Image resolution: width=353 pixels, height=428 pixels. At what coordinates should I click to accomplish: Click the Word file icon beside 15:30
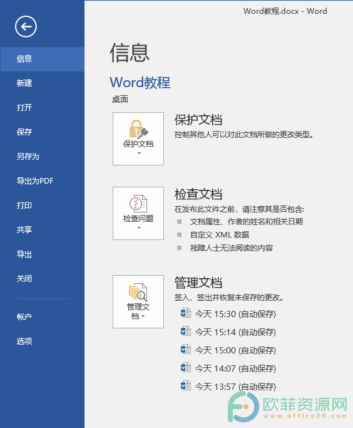186,313
